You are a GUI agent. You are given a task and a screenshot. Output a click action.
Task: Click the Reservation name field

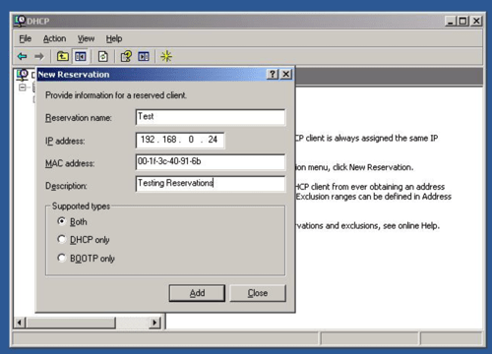tap(211, 117)
